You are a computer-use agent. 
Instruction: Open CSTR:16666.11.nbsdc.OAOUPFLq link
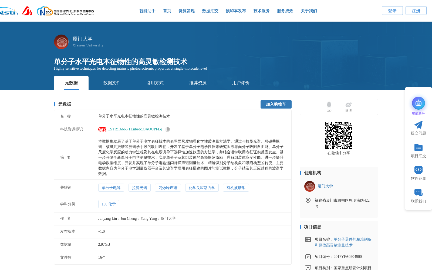click(135, 129)
